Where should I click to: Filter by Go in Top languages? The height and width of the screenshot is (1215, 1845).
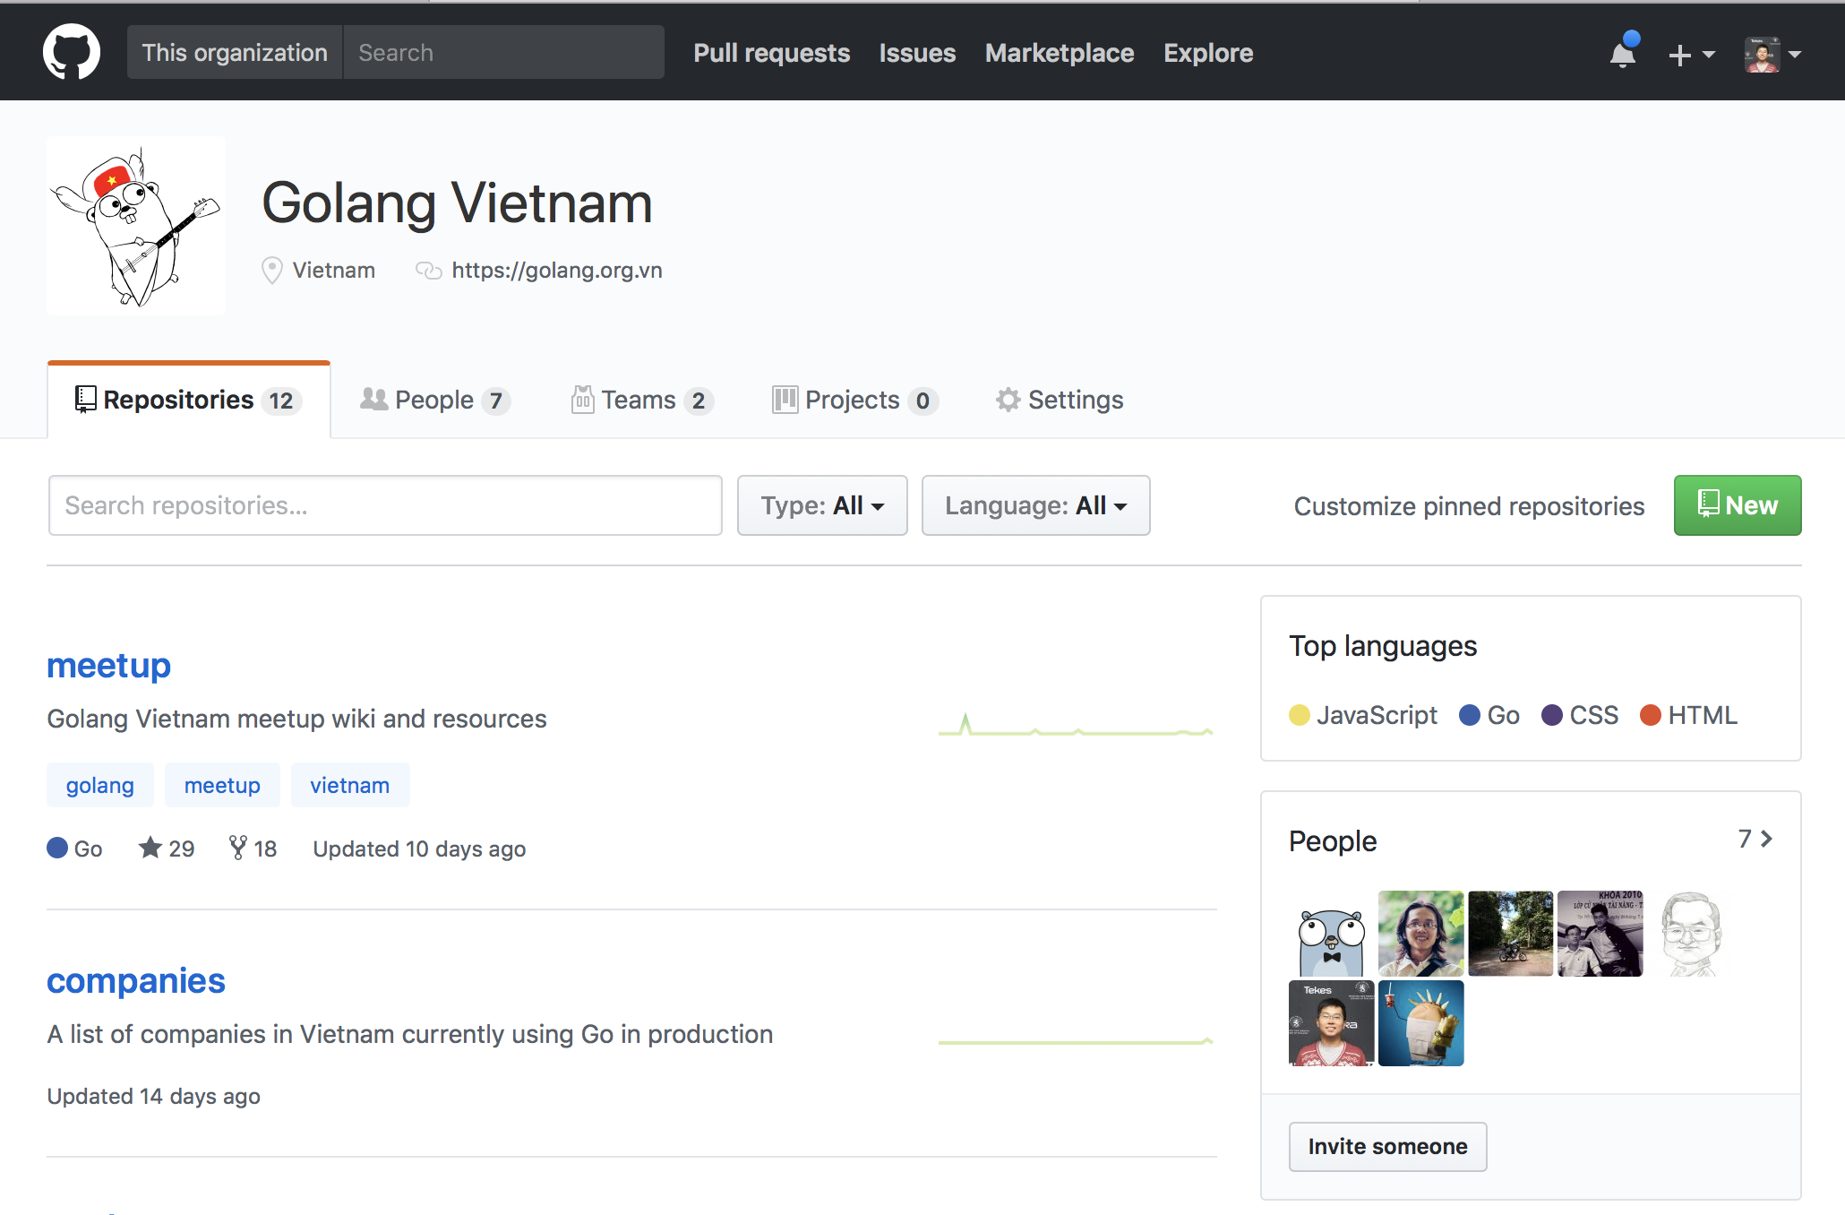(x=1489, y=715)
